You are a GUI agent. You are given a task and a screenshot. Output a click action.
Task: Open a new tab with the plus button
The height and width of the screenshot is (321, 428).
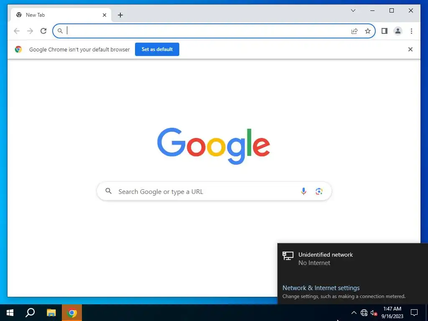120,15
